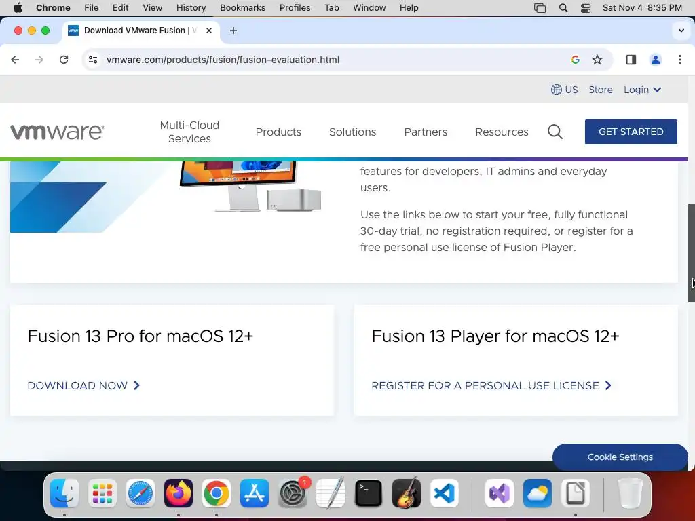Open the Partners menu
Screen dimensions: 695x521
426,132
